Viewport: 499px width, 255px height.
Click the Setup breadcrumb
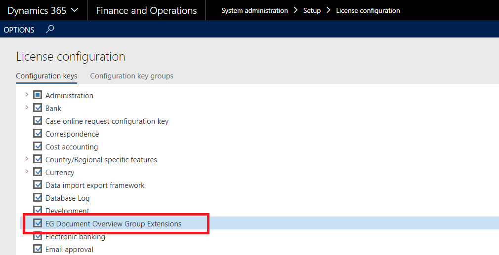point(312,10)
